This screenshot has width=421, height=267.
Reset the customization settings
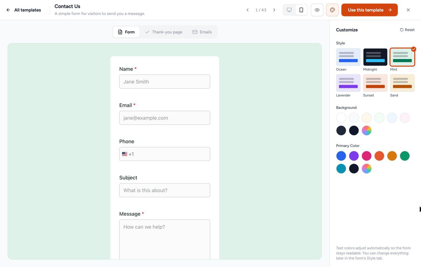pyautogui.click(x=407, y=30)
